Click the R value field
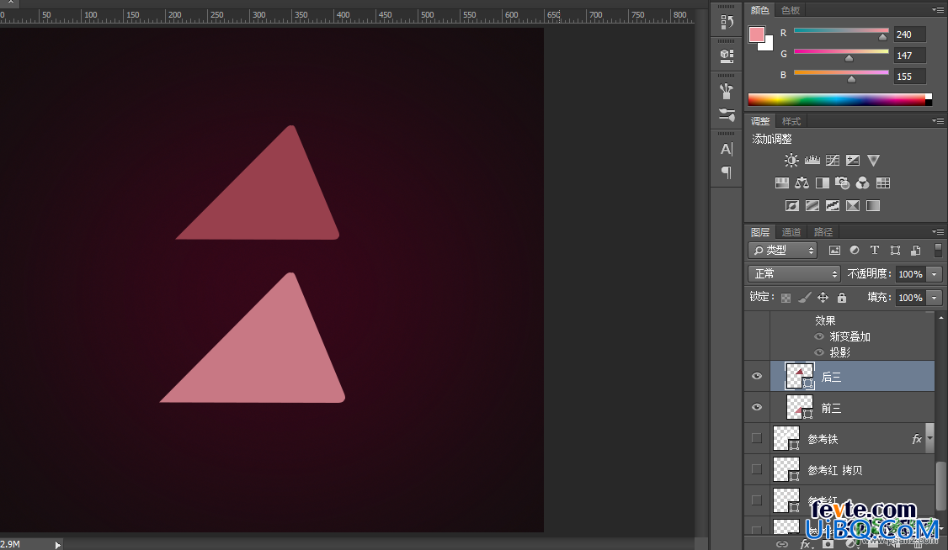Image resolution: width=948 pixels, height=550 pixels. pos(909,34)
